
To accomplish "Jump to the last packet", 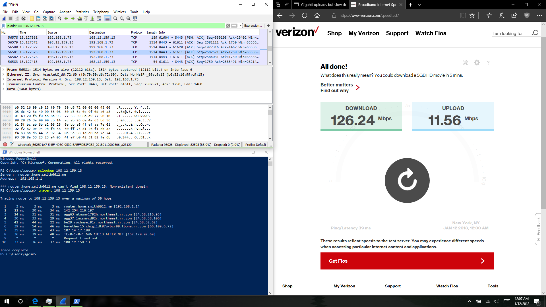I will (92, 18).
